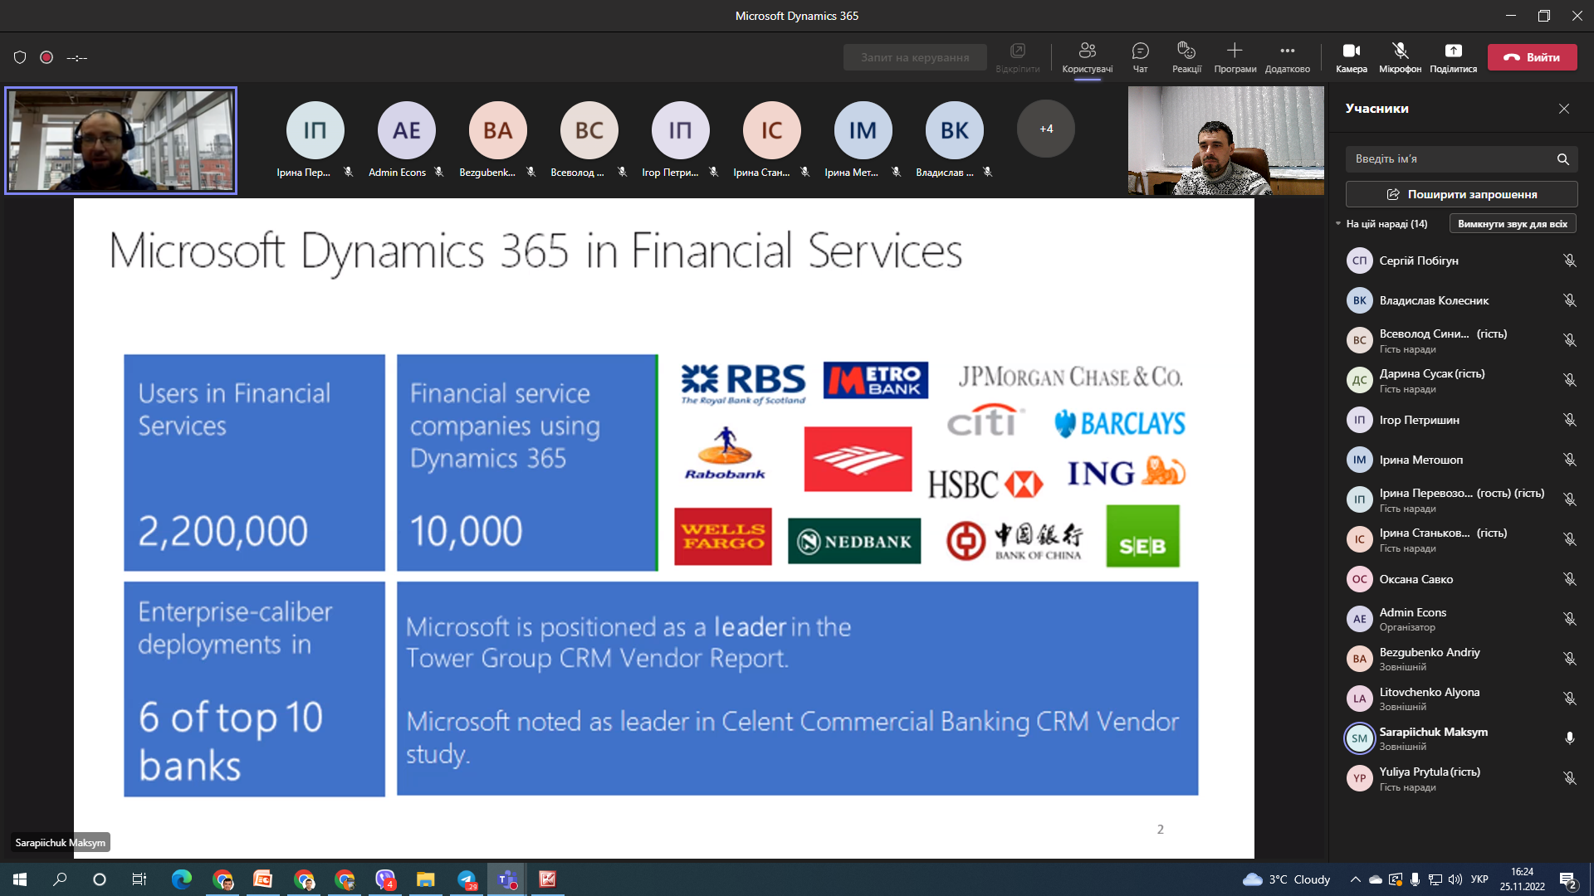Open the Additional options ellipsis
Screen dimensions: 1594x896
click(1287, 51)
